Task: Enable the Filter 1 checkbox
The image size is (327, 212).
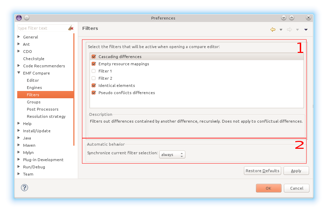Action: click(x=93, y=71)
